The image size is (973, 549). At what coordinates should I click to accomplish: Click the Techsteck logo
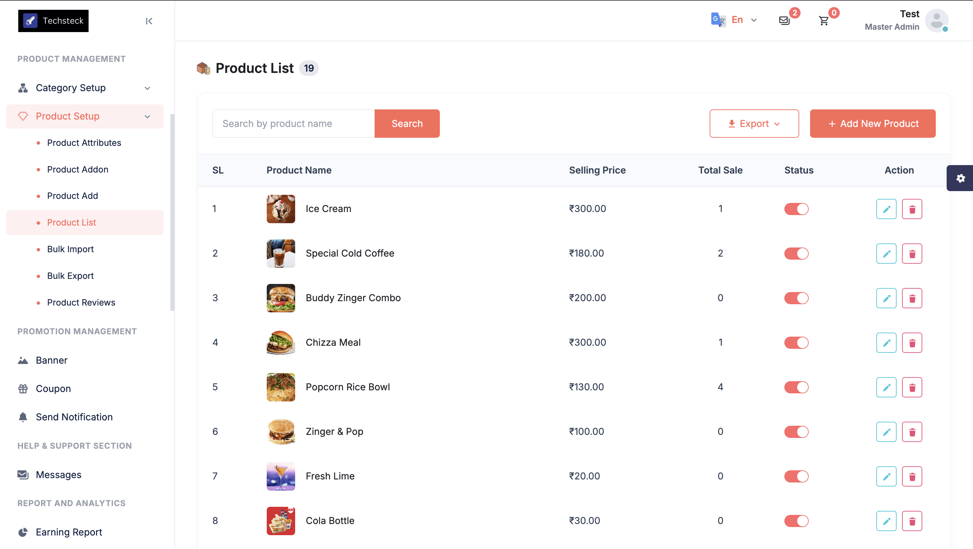53,21
